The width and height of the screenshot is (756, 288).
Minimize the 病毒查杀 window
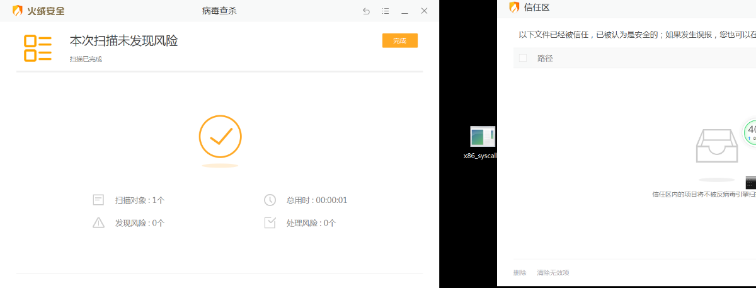pos(405,11)
